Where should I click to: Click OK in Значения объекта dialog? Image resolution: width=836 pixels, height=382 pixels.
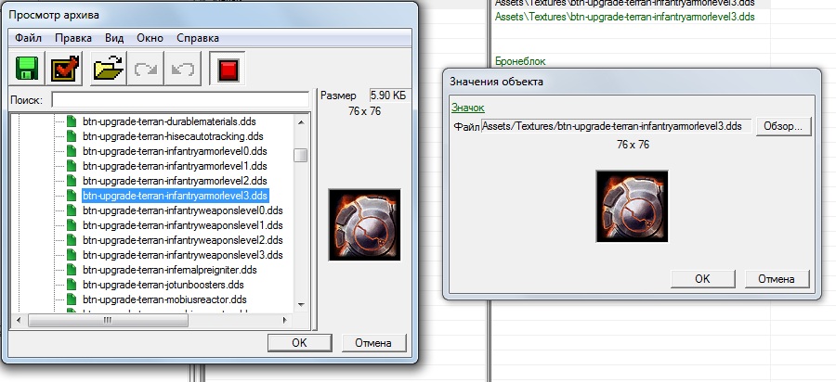[703, 279]
